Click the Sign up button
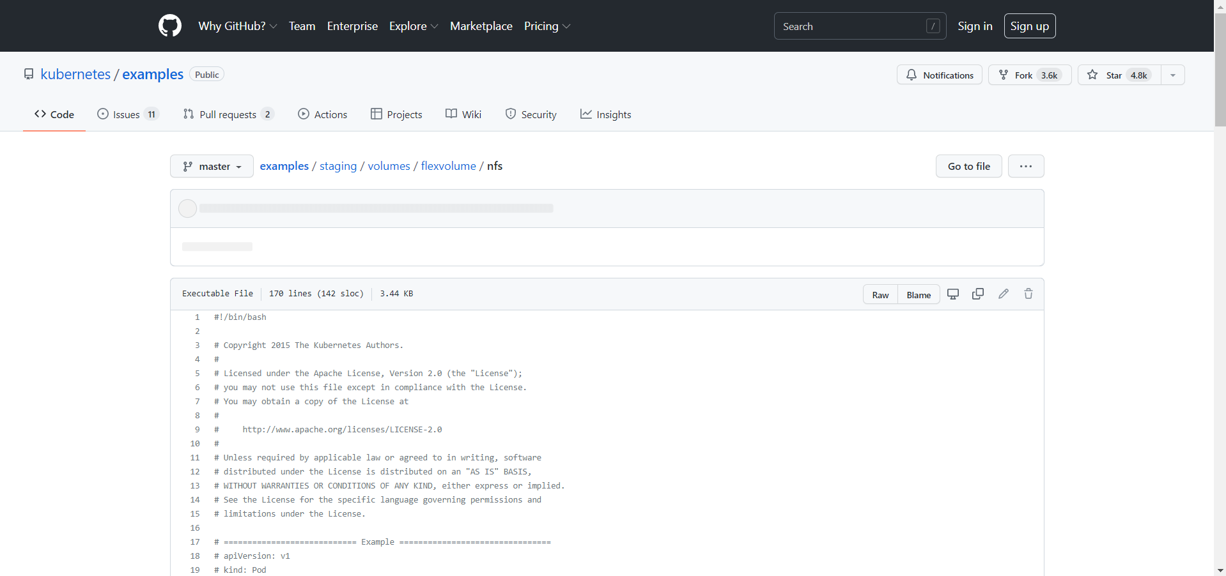 click(x=1030, y=26)
